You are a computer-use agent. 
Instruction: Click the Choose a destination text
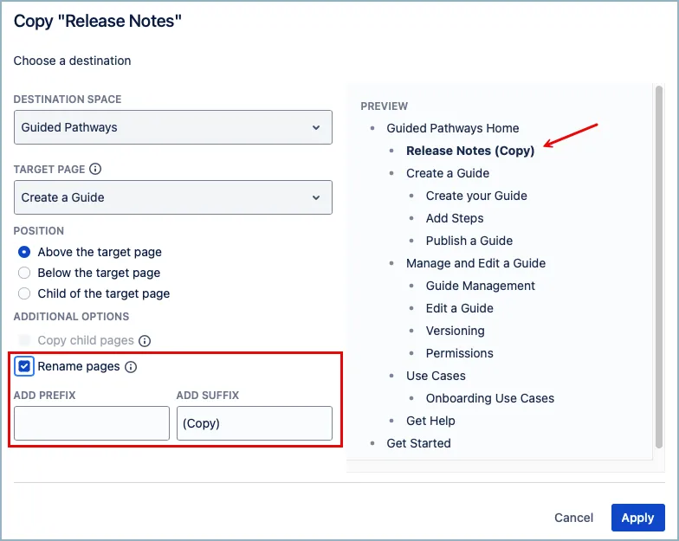[x=72, y=61]
